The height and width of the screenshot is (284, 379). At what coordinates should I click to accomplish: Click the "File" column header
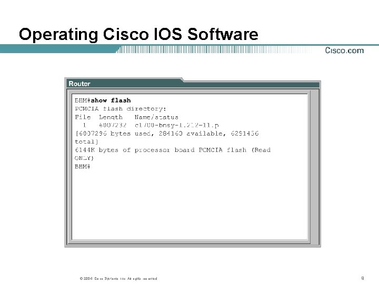(83, 117)
